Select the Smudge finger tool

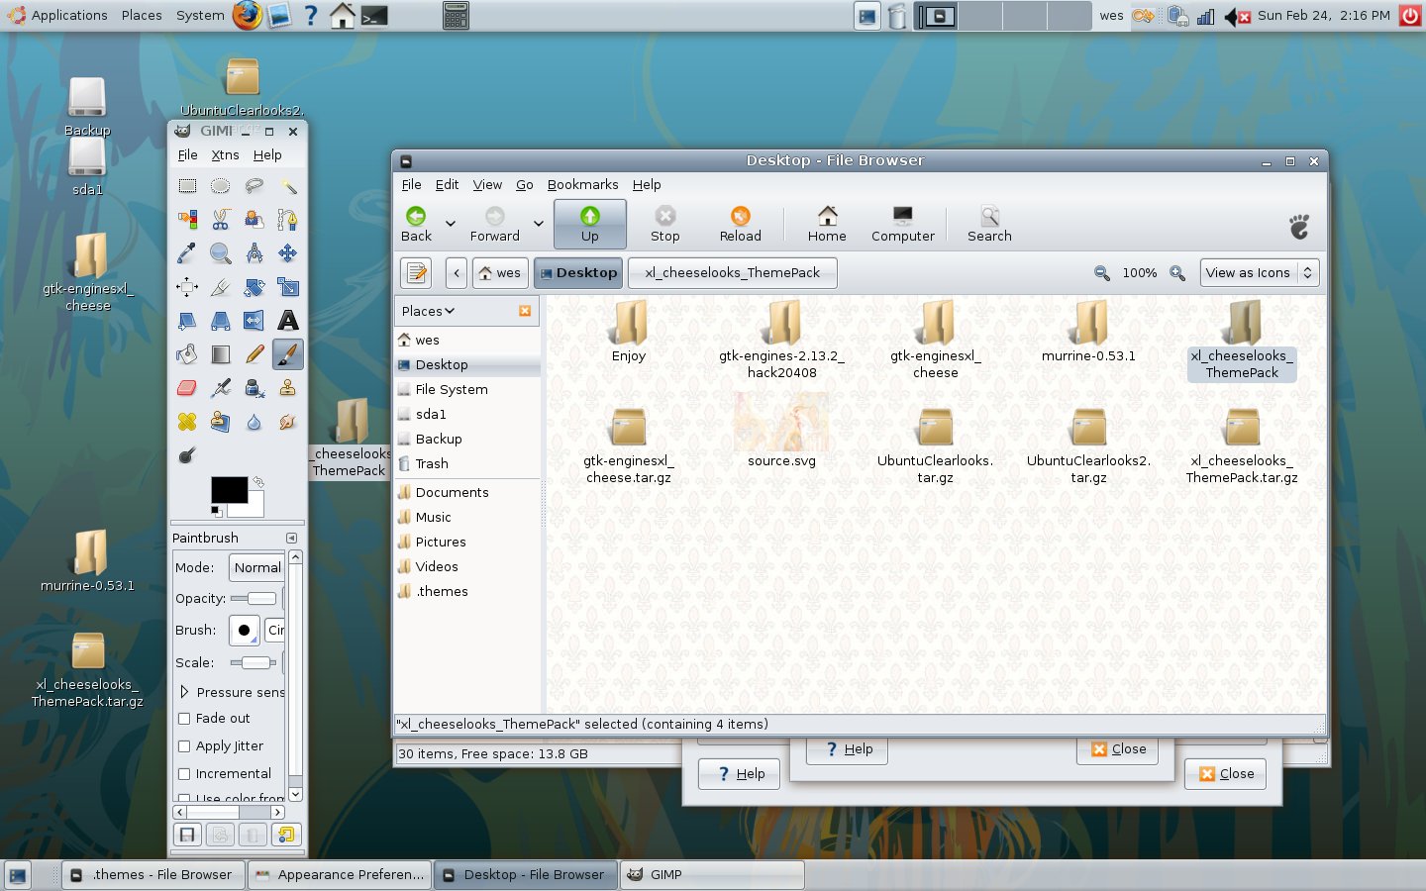288,422
